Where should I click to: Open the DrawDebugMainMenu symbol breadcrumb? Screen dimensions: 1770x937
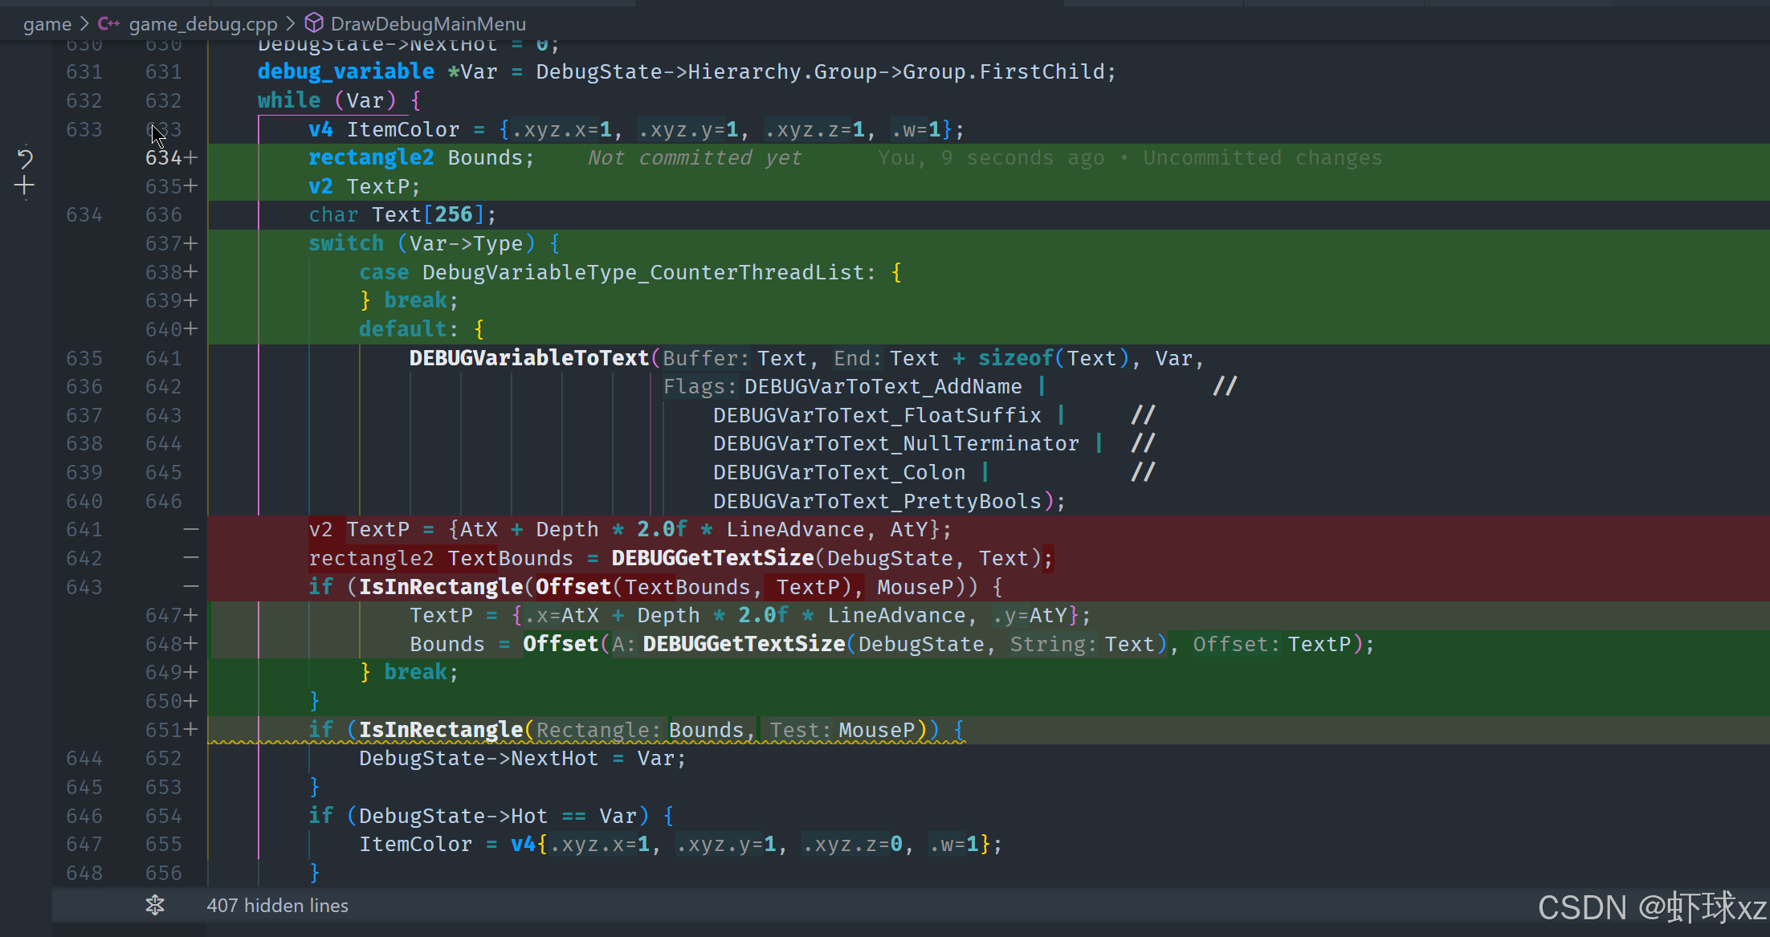click(428, 24)
